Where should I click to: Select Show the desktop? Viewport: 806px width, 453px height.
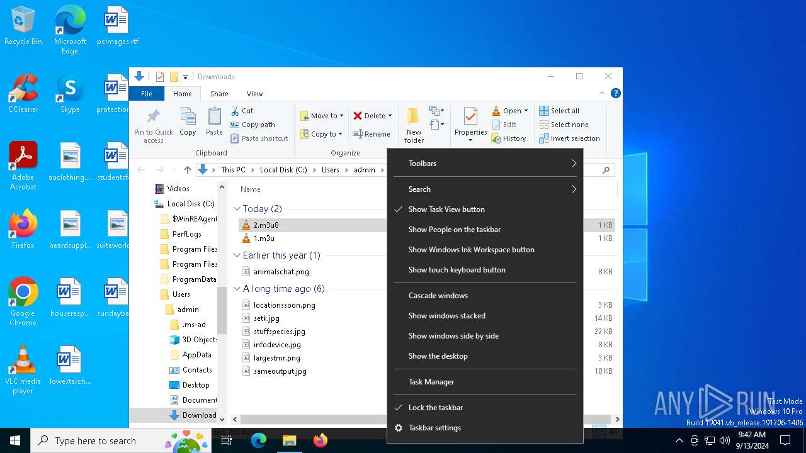pyautogui.click(x=485, y=356)
